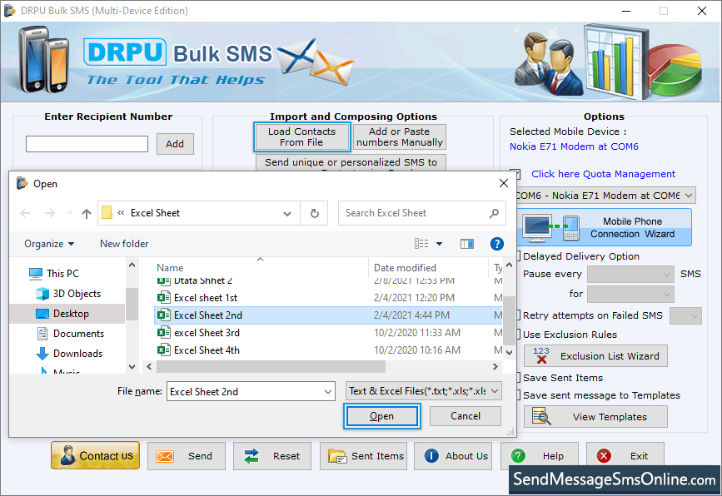Open view options dropdown arrow
The image size is (722, 496).
(x=439, y=244)
